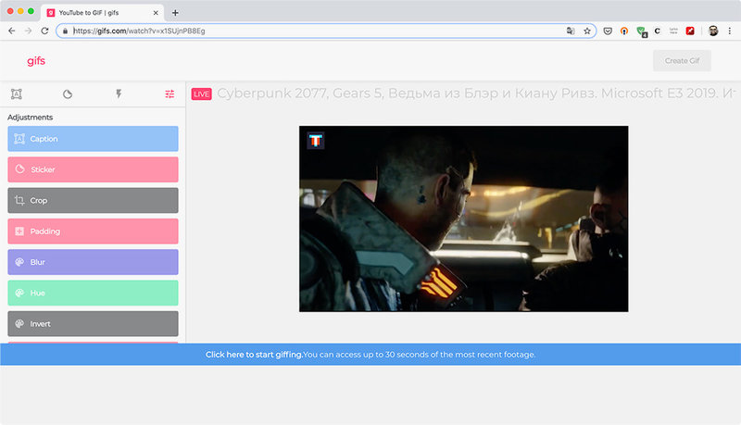741x425 pixels.
Task: Open the black C extension icon
Action: point(658,31)
